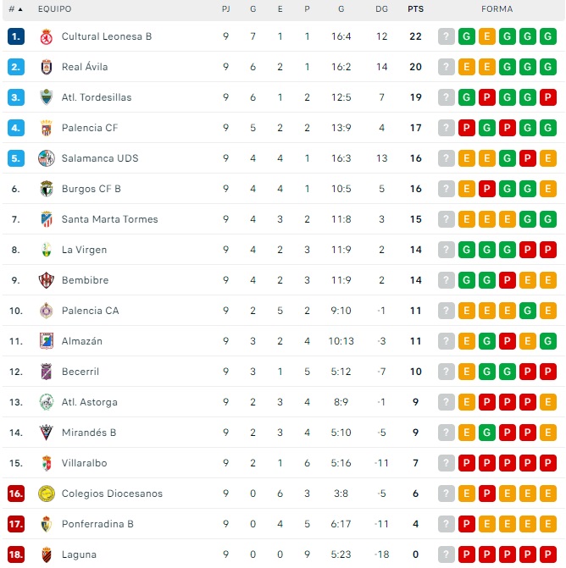Click the Cultural Leonesa B club crest

pos(47,36)
